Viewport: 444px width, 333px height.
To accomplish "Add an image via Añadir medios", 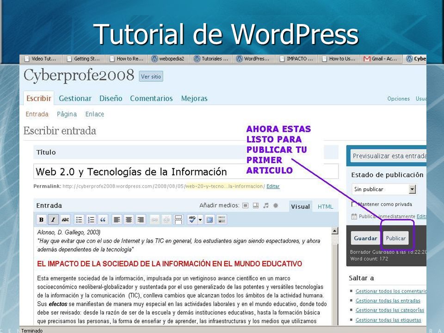I will click(246, 205).
